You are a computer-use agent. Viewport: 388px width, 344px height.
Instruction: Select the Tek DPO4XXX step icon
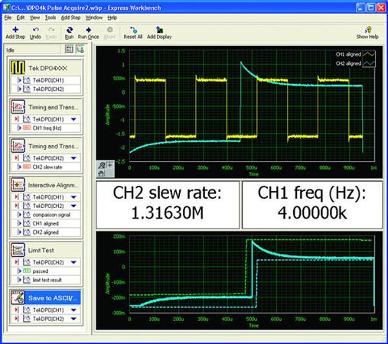[x=18, y=68]
